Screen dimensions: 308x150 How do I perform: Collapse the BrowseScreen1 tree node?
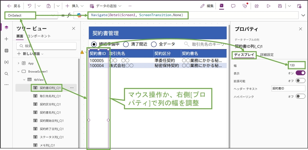(x=18, y=72)
